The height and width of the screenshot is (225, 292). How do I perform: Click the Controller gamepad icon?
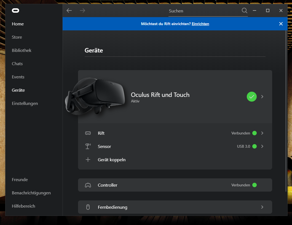tap(88, 185)
